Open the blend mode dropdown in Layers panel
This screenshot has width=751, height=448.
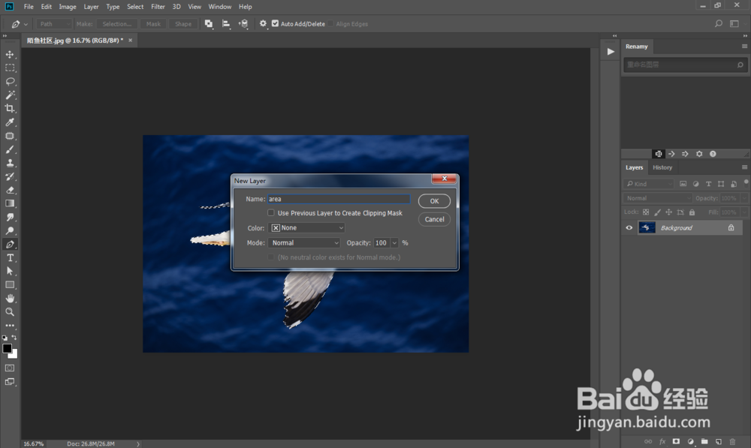point(658,198)
